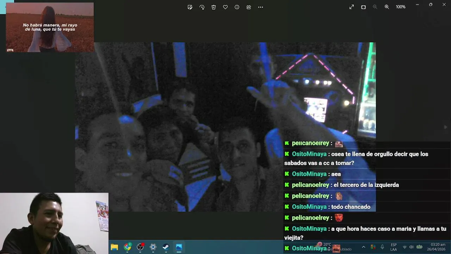The image size is (451, 254).
Task: Open File Explorer from the taskbar
Action: [114, 247]
